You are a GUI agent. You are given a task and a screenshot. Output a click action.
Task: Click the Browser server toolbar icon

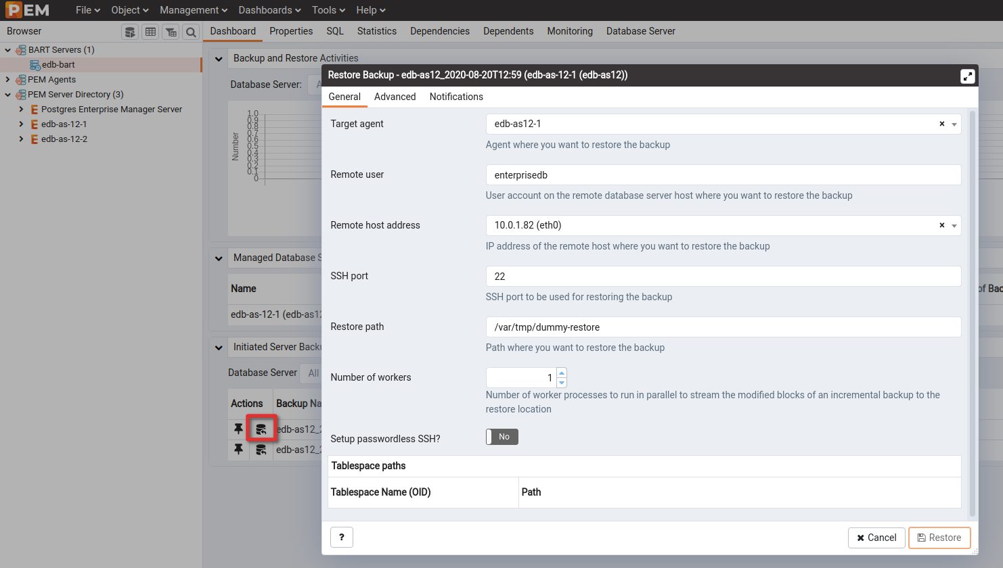click(130, 32)
